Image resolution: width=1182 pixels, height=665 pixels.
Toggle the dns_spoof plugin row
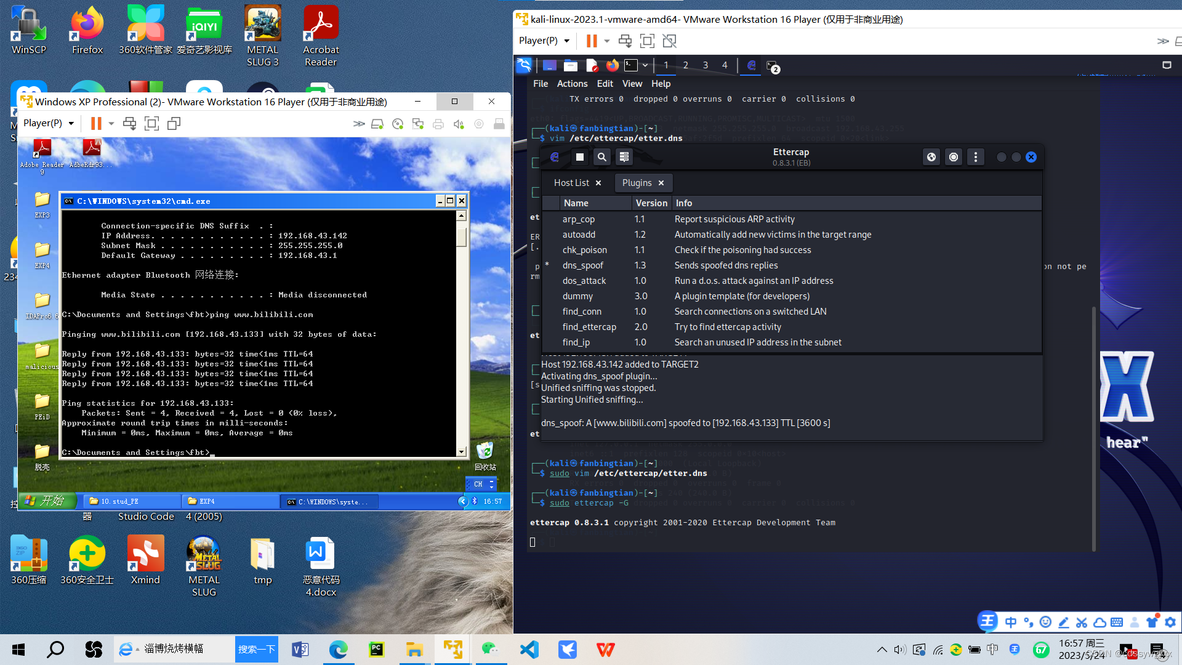click(791, 265)
